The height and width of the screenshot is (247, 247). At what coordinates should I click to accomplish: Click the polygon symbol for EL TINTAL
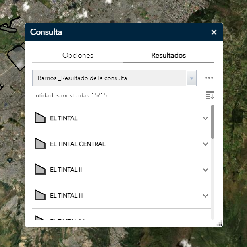(40, 118)
